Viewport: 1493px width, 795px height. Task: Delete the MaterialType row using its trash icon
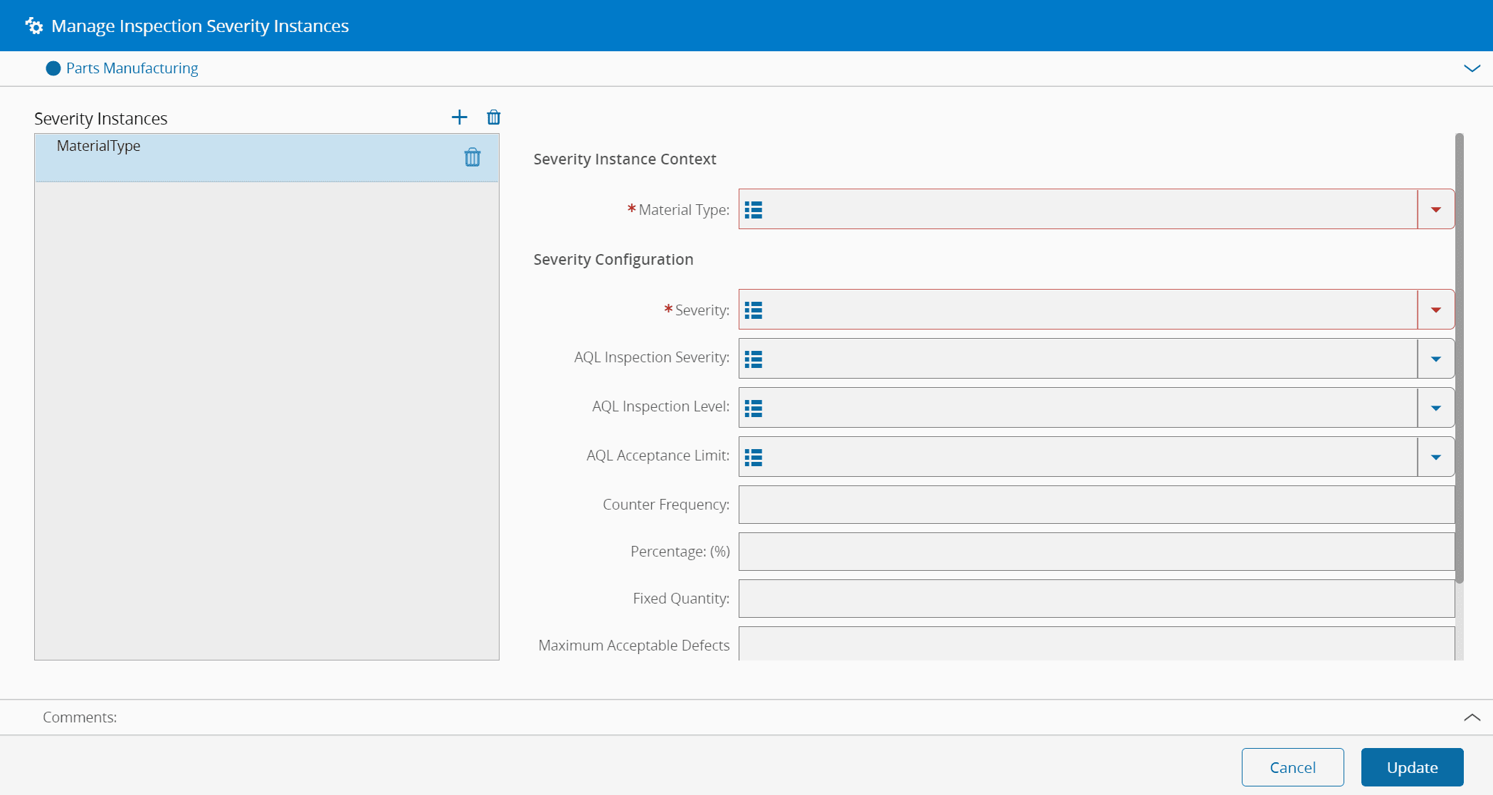pyautogui.click(x=473, y=157)
